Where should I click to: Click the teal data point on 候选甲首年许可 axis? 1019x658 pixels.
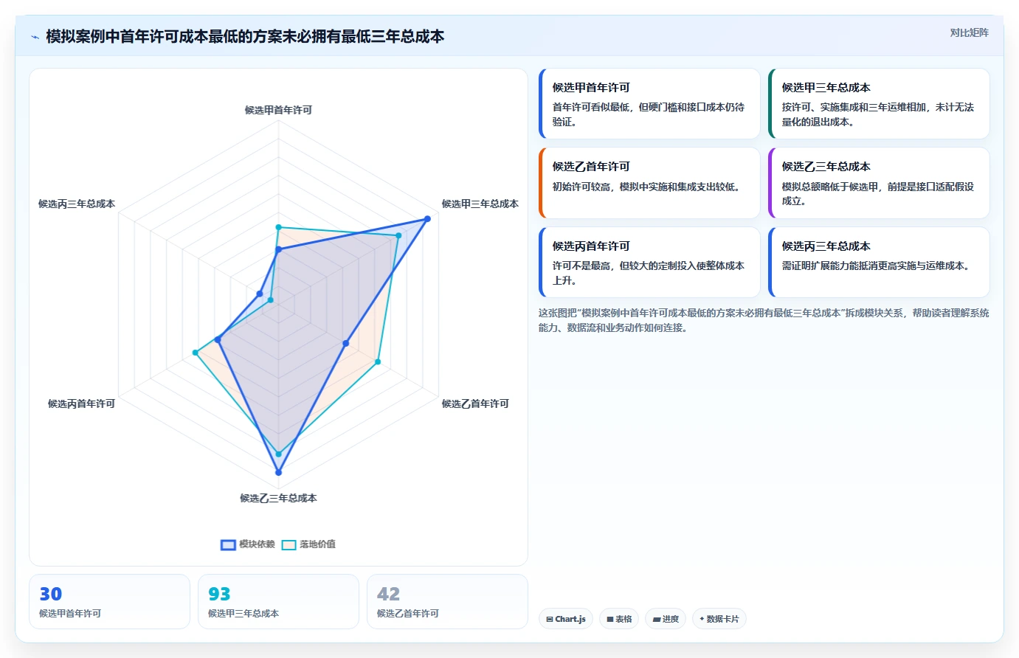(x=278, y=227)
